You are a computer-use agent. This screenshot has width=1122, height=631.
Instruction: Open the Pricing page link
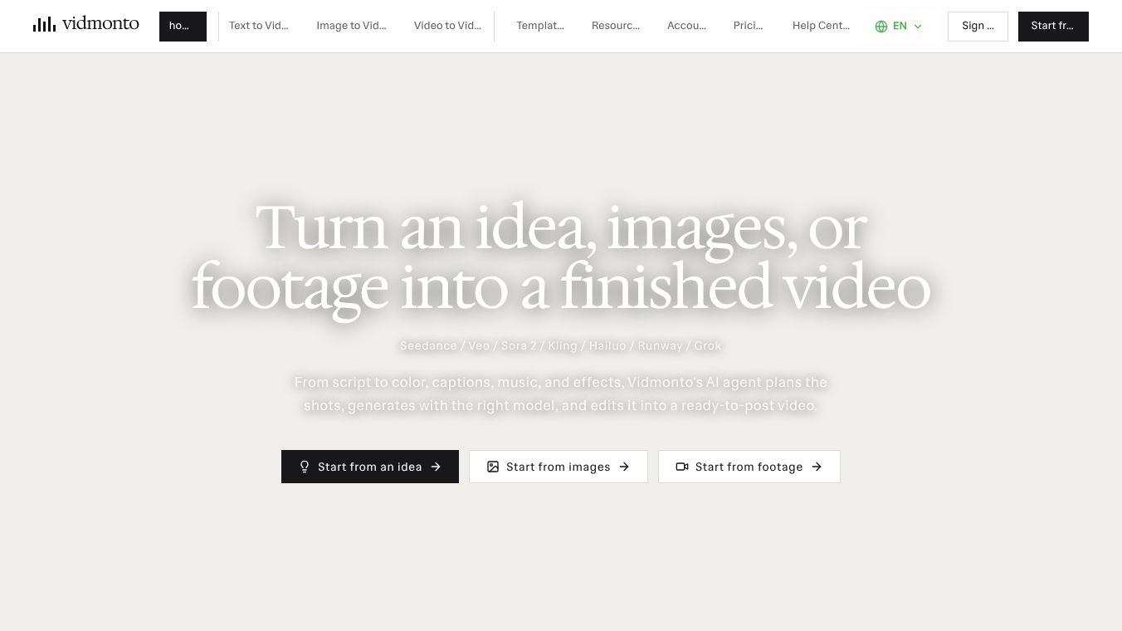point(749,26)
